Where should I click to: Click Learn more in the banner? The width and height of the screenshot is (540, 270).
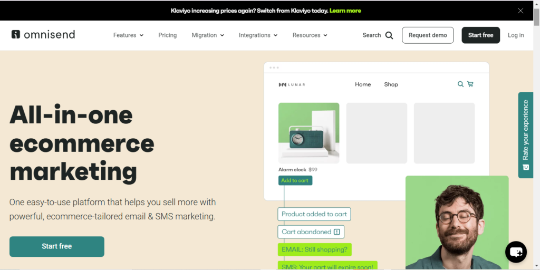(345, 11)
